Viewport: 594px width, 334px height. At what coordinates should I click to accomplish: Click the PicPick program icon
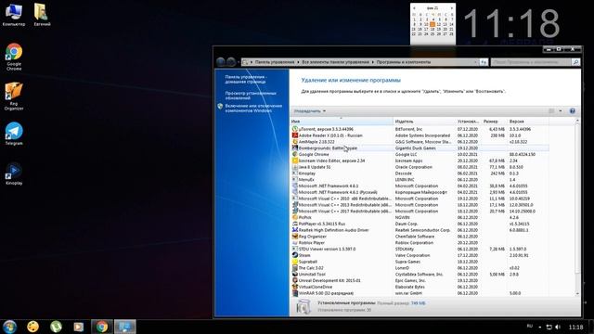[x=295, y=217]
